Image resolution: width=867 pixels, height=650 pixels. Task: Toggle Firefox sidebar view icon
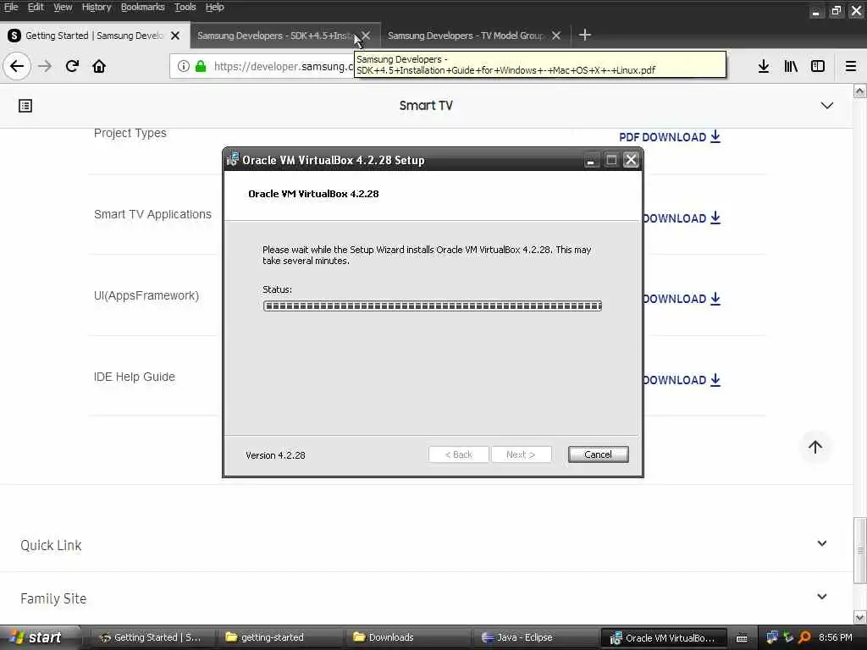(818, 66)
